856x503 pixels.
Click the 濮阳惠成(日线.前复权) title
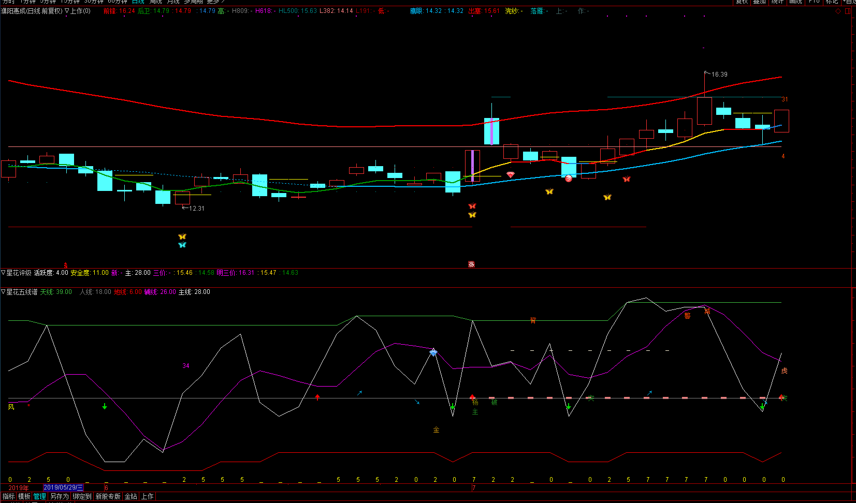pos(32,11)
